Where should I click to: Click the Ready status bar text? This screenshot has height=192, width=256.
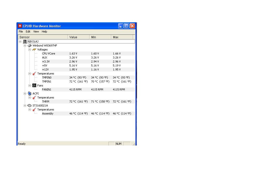[x=22, y=144]
